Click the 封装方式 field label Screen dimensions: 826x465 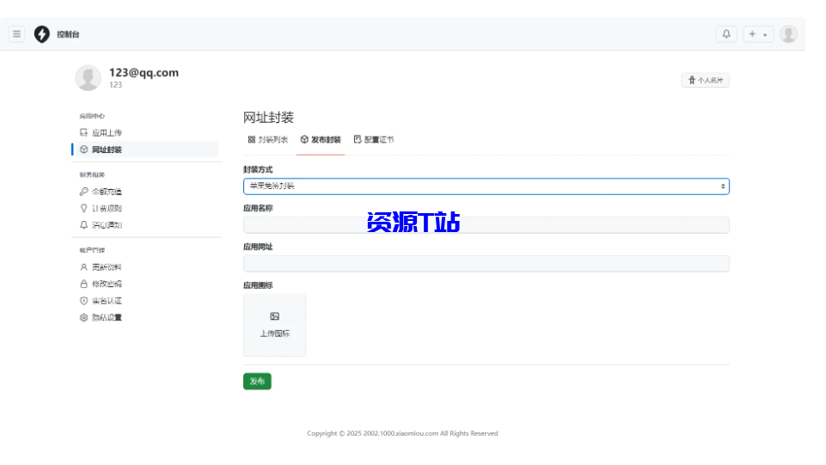[258, 169]
